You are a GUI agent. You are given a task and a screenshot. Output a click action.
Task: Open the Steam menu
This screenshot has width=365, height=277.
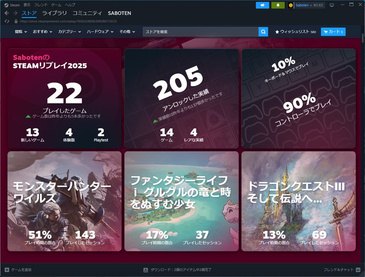point(15,5)
